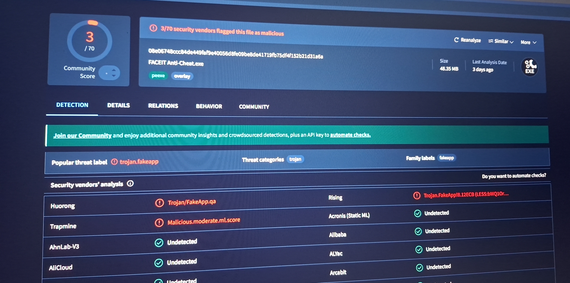570x283 pixels.
Task: Click the AliCloud vendor name
Action: coord(61,268)
